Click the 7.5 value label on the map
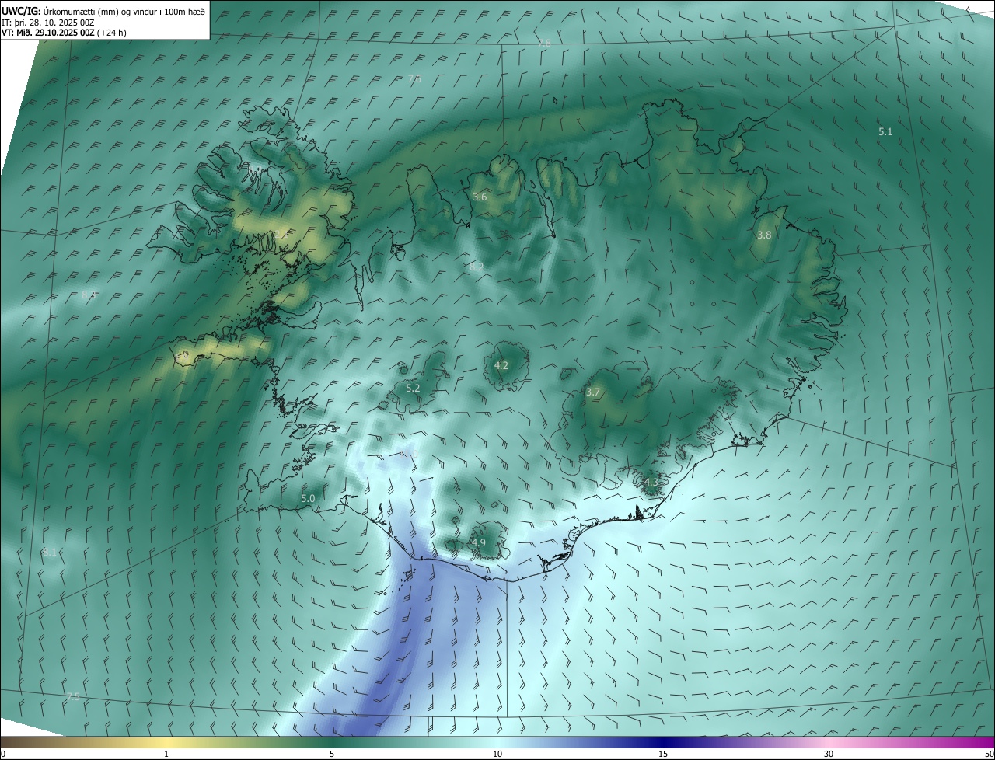 point(73,697)
